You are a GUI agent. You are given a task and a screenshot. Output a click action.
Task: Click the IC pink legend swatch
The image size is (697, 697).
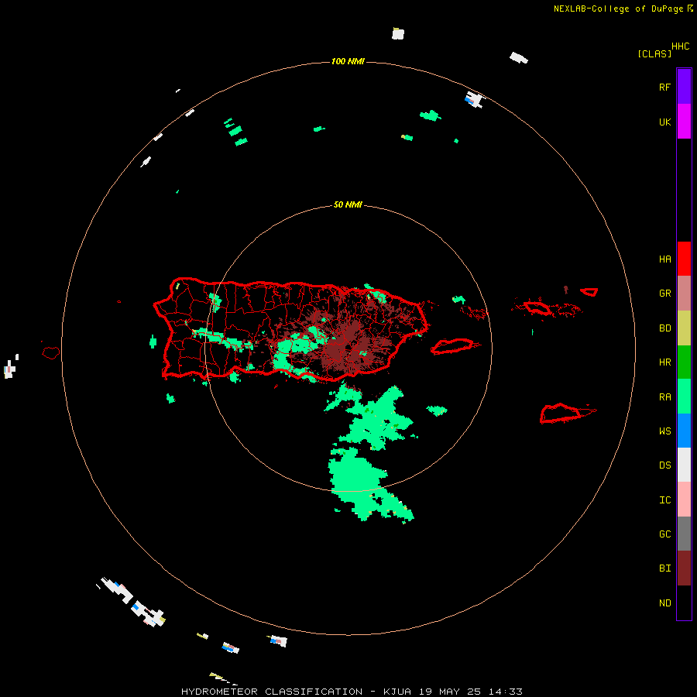[684, 500]
